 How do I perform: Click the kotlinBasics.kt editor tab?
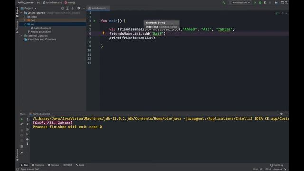click(x=98, y=8)
